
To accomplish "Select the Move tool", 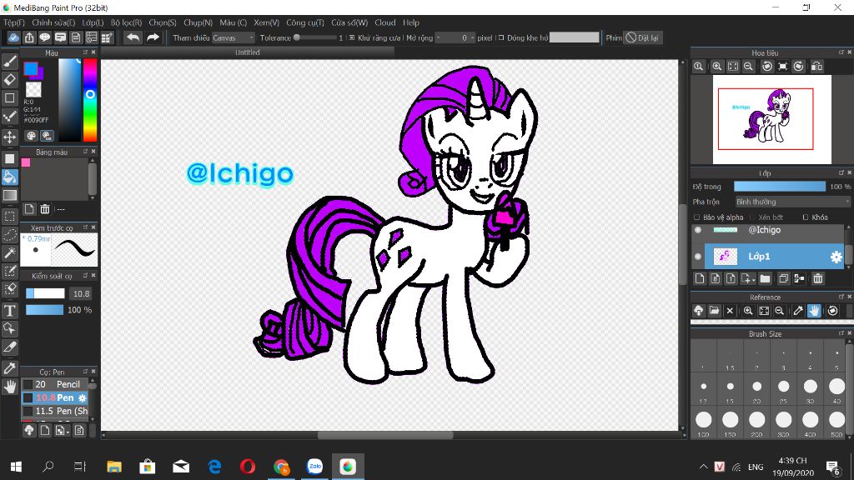I will [x=10, y=136].
